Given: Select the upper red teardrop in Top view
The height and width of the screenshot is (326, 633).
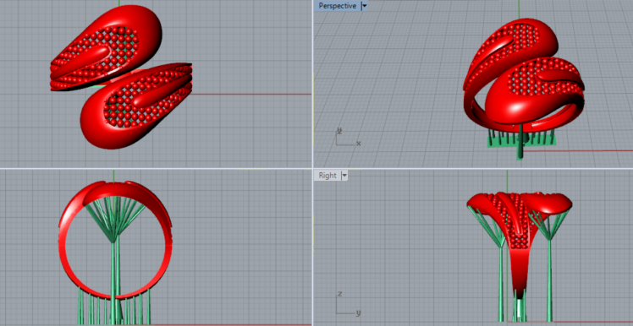Looking at the screenshot, I should pyautogui.click(x=107, y=46).
